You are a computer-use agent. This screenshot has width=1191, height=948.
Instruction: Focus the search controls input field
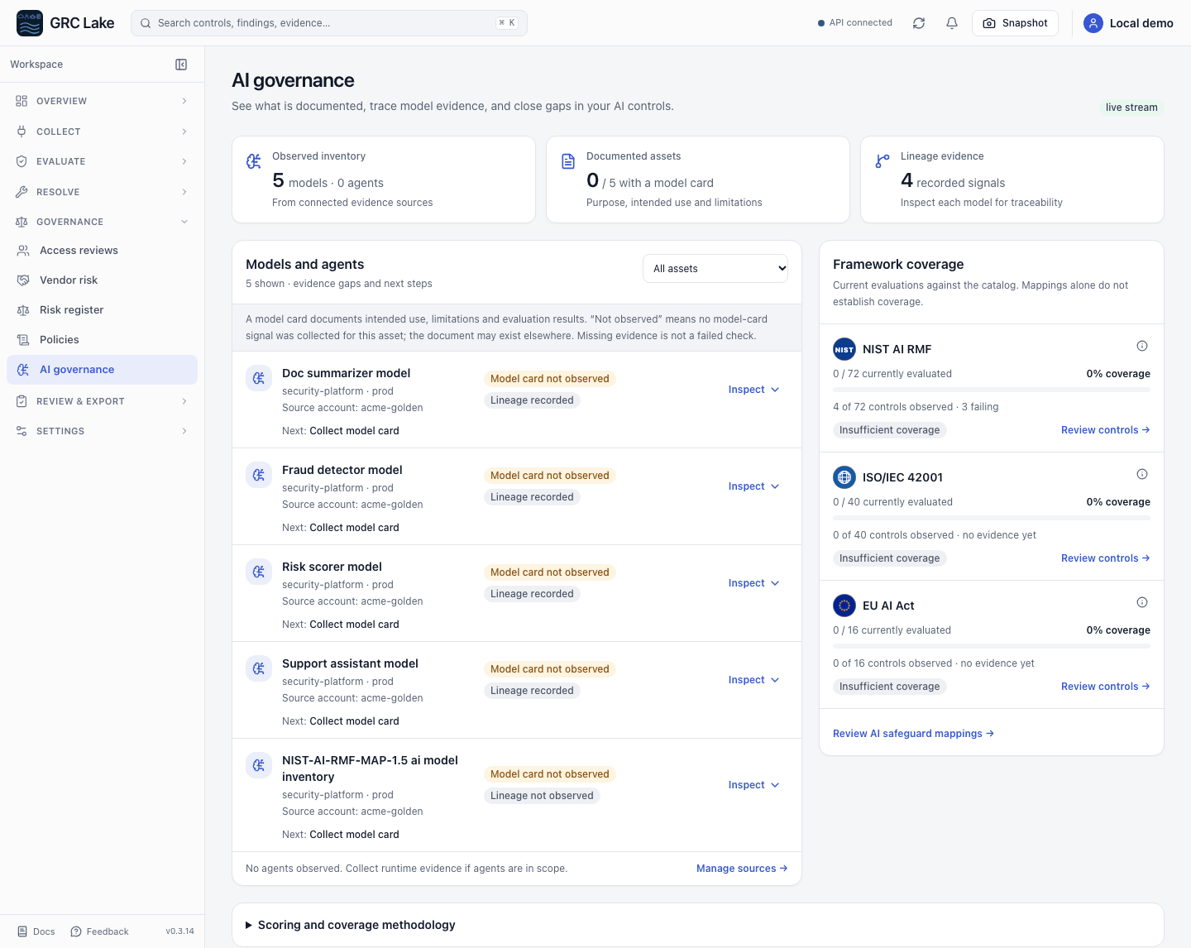pyautogui.click(x=329, y=23)
